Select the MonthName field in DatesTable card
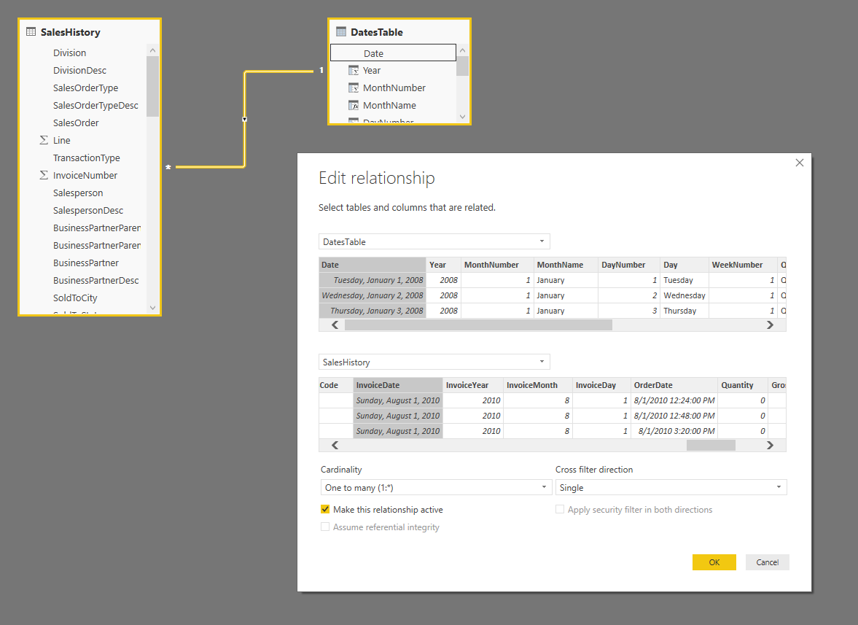This screenshot has width=858, height=625. 389,105
